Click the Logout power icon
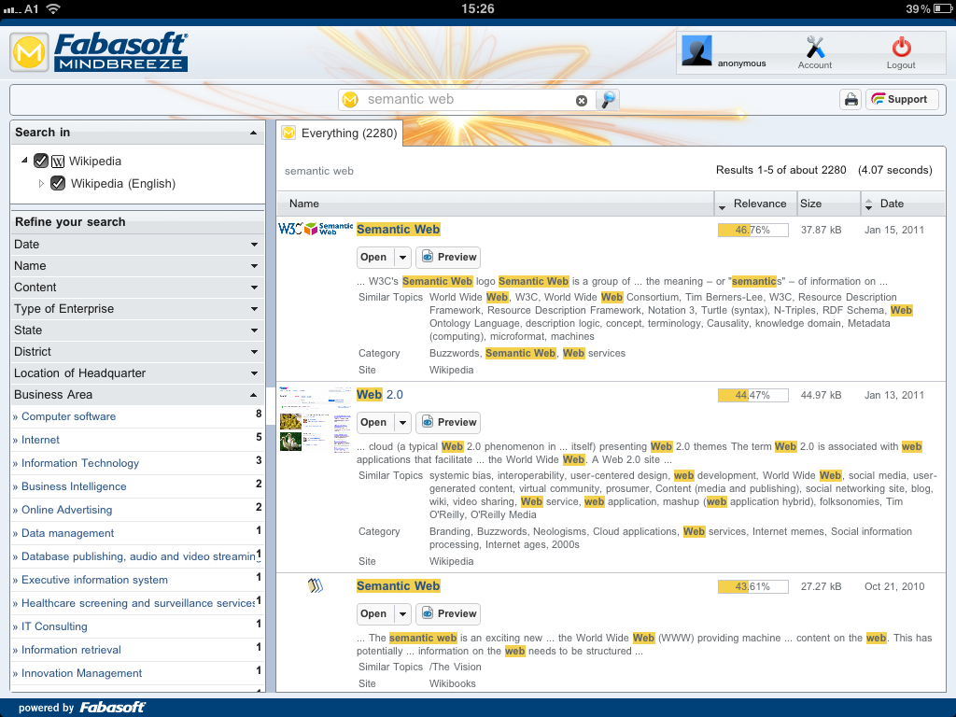Viewport: 956px width, 717px height. (x=901, y=47)
